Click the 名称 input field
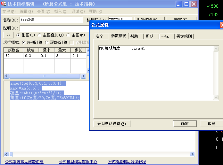The image size is (223, 165). pos(51,20)
